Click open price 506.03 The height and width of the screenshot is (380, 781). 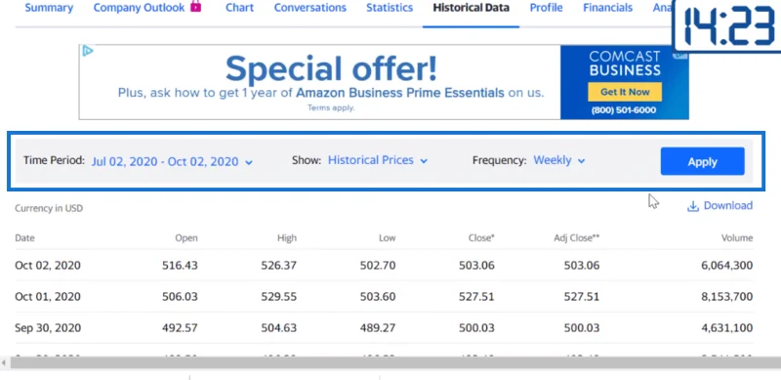pyautogui.click(x=180, y=297)
